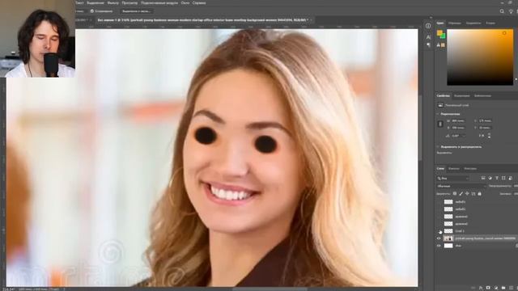The height and width of the screenshot is (291, 518).
Task: Click the green background color swatch
Action: [x=443, y=36]
